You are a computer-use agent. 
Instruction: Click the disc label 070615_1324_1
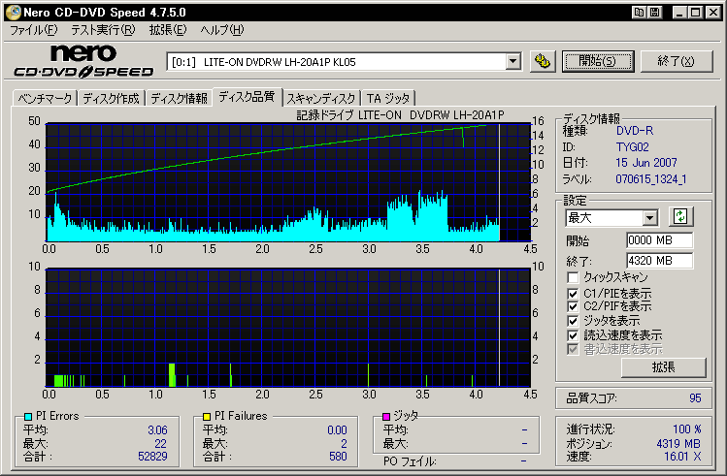click(651, 179)
